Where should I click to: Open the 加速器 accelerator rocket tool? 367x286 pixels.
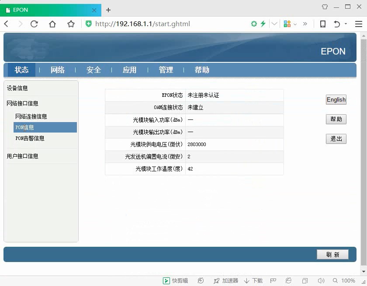(226, 281)
